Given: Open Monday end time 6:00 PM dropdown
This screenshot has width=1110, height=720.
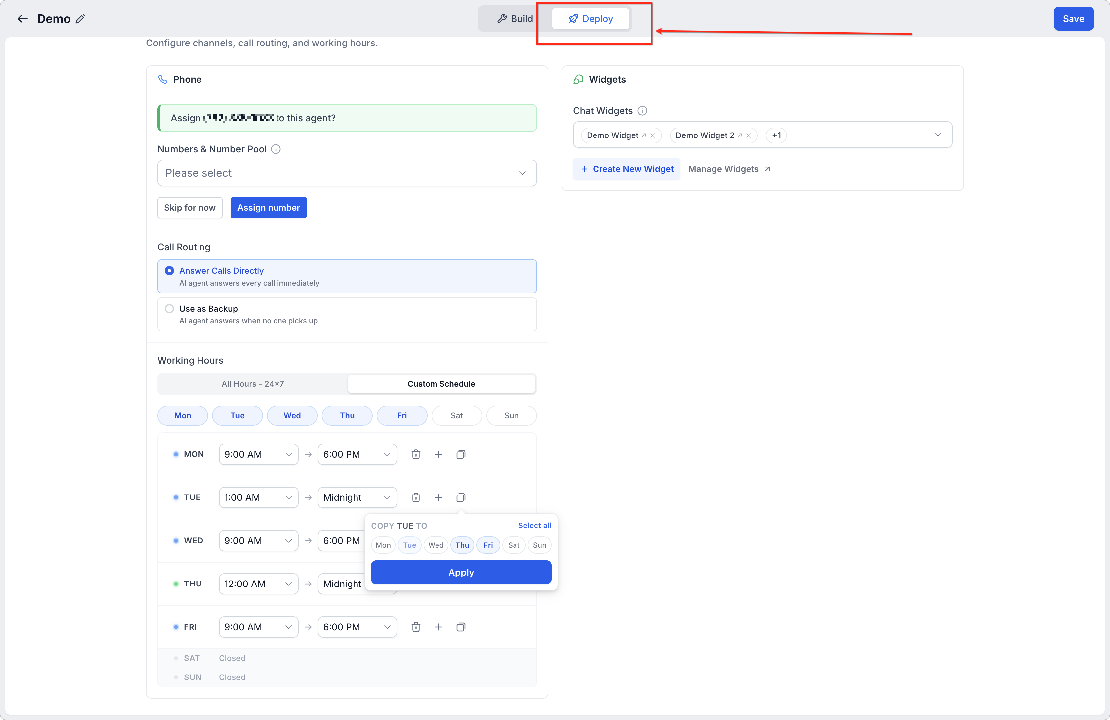Looking at the screenshot, I should point(357,454).
